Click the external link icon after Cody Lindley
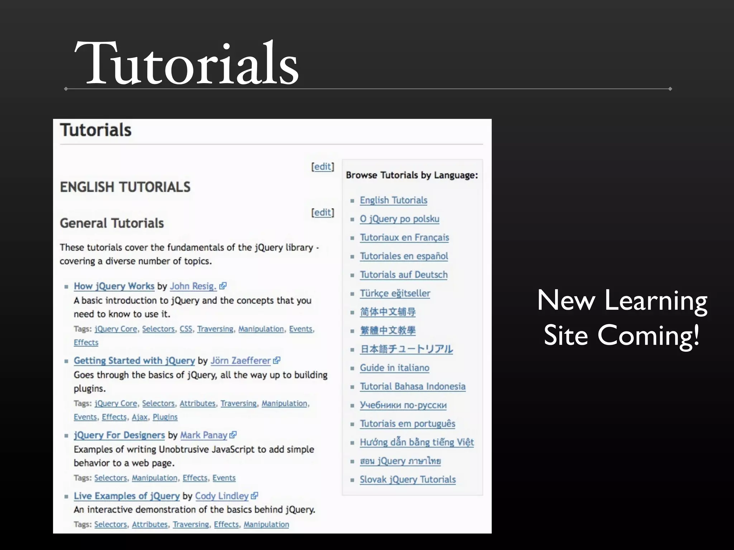The image size is (734, 550). tap(254, 496)
